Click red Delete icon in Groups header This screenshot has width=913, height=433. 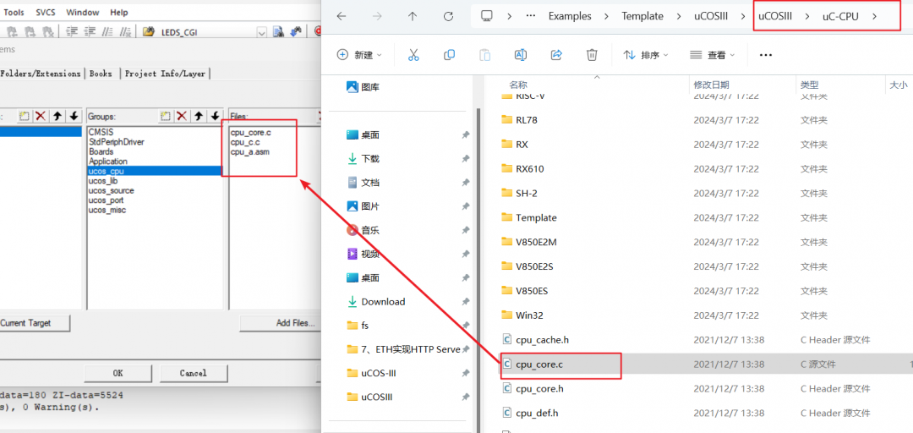point(182,116)
